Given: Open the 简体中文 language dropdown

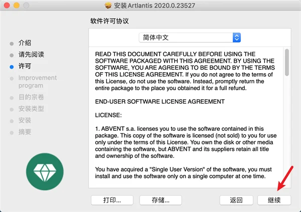Looking at the screenshot, I should point(190,38).
